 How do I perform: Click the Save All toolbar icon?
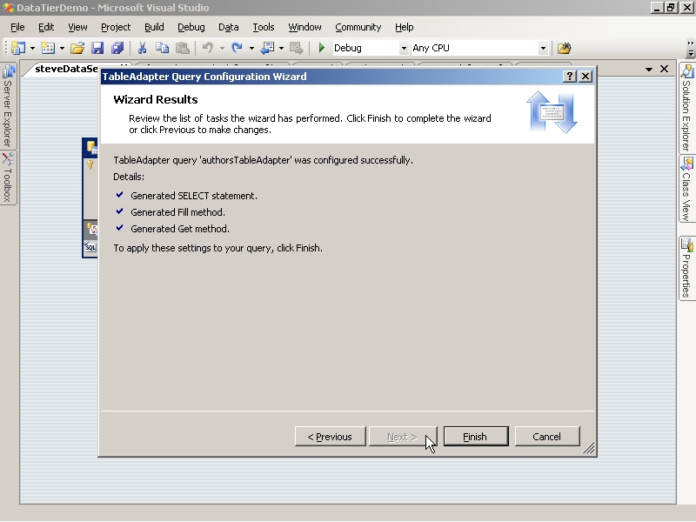point(117,48)
